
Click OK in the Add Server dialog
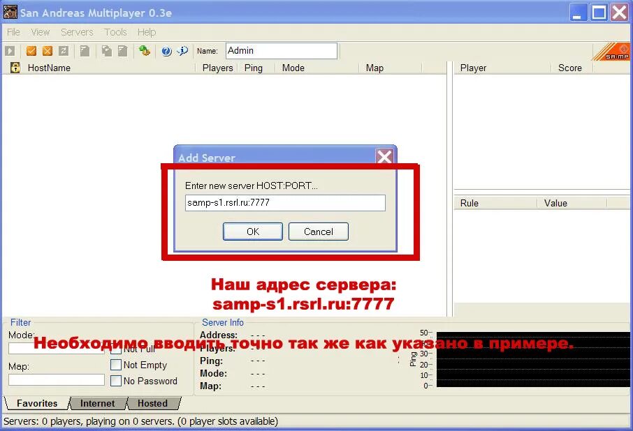[x=253, y=232]
